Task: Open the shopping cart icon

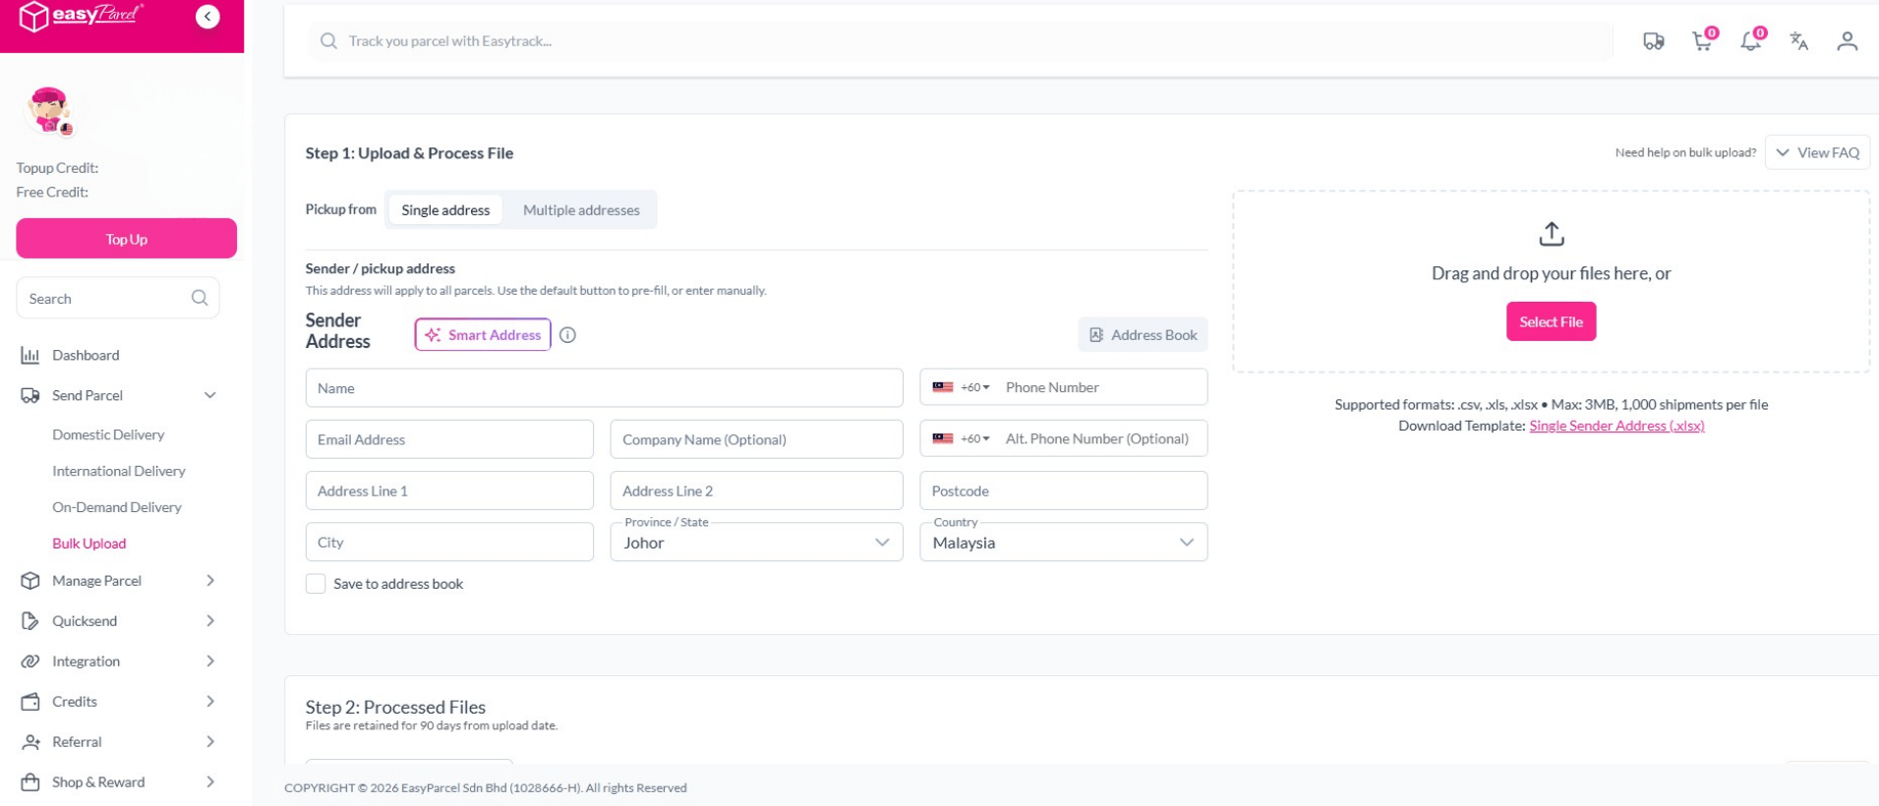Action: point(1701,41)
